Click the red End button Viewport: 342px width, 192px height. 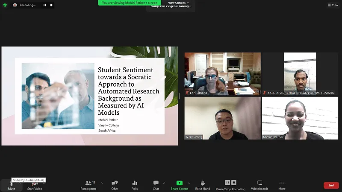(x=331, y=185)
